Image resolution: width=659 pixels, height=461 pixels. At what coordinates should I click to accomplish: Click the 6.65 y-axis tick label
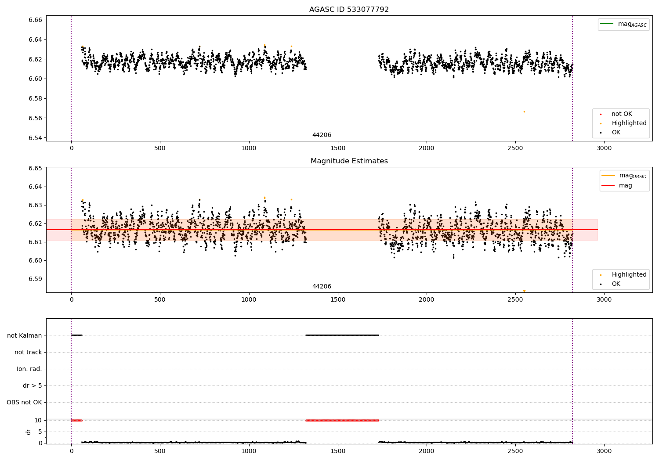[36, 169]
